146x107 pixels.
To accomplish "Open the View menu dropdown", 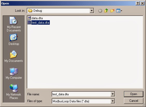I will point(119,11).
